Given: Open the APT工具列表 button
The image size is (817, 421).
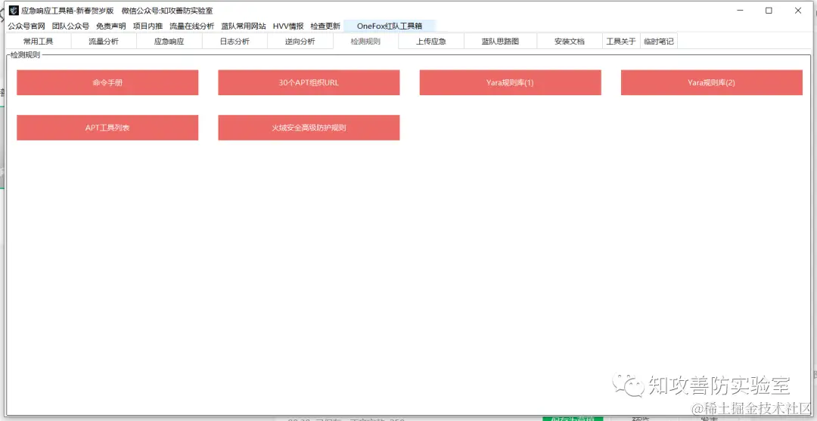Looking at the screenshot, I should point(107,128).
